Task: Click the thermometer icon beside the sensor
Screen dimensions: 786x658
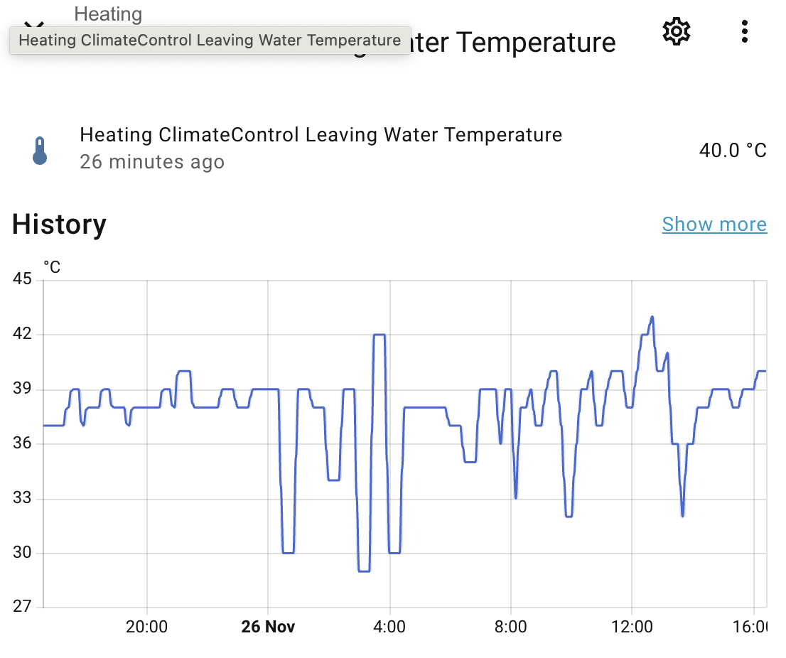Action: 40,151
